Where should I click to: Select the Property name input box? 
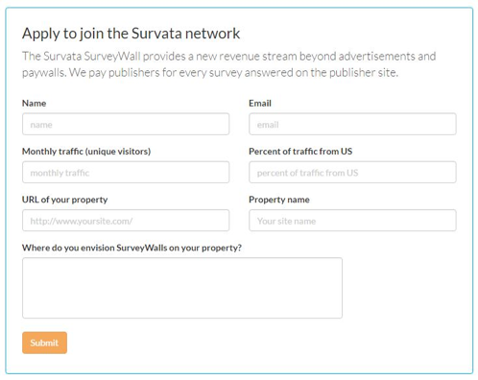click(x=352, y=221)
